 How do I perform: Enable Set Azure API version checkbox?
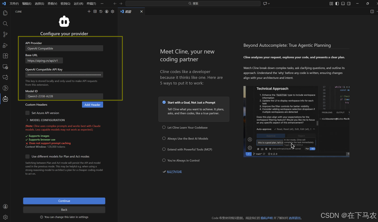pyautogui.click(x=27, y=113)
